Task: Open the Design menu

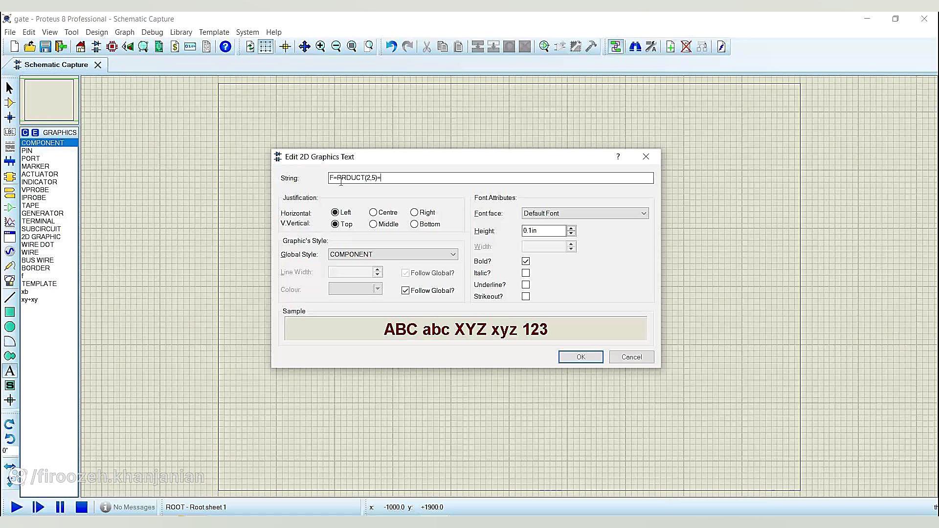Action: point(97,32)
